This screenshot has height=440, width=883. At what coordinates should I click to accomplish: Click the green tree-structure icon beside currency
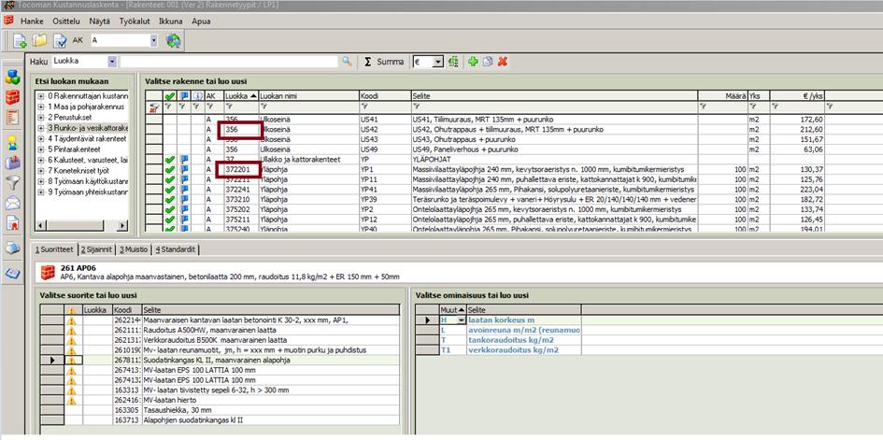(x=453, y=62)
